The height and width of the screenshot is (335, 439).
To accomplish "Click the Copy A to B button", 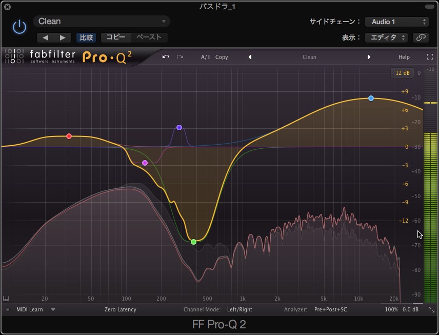I will 222,57.
